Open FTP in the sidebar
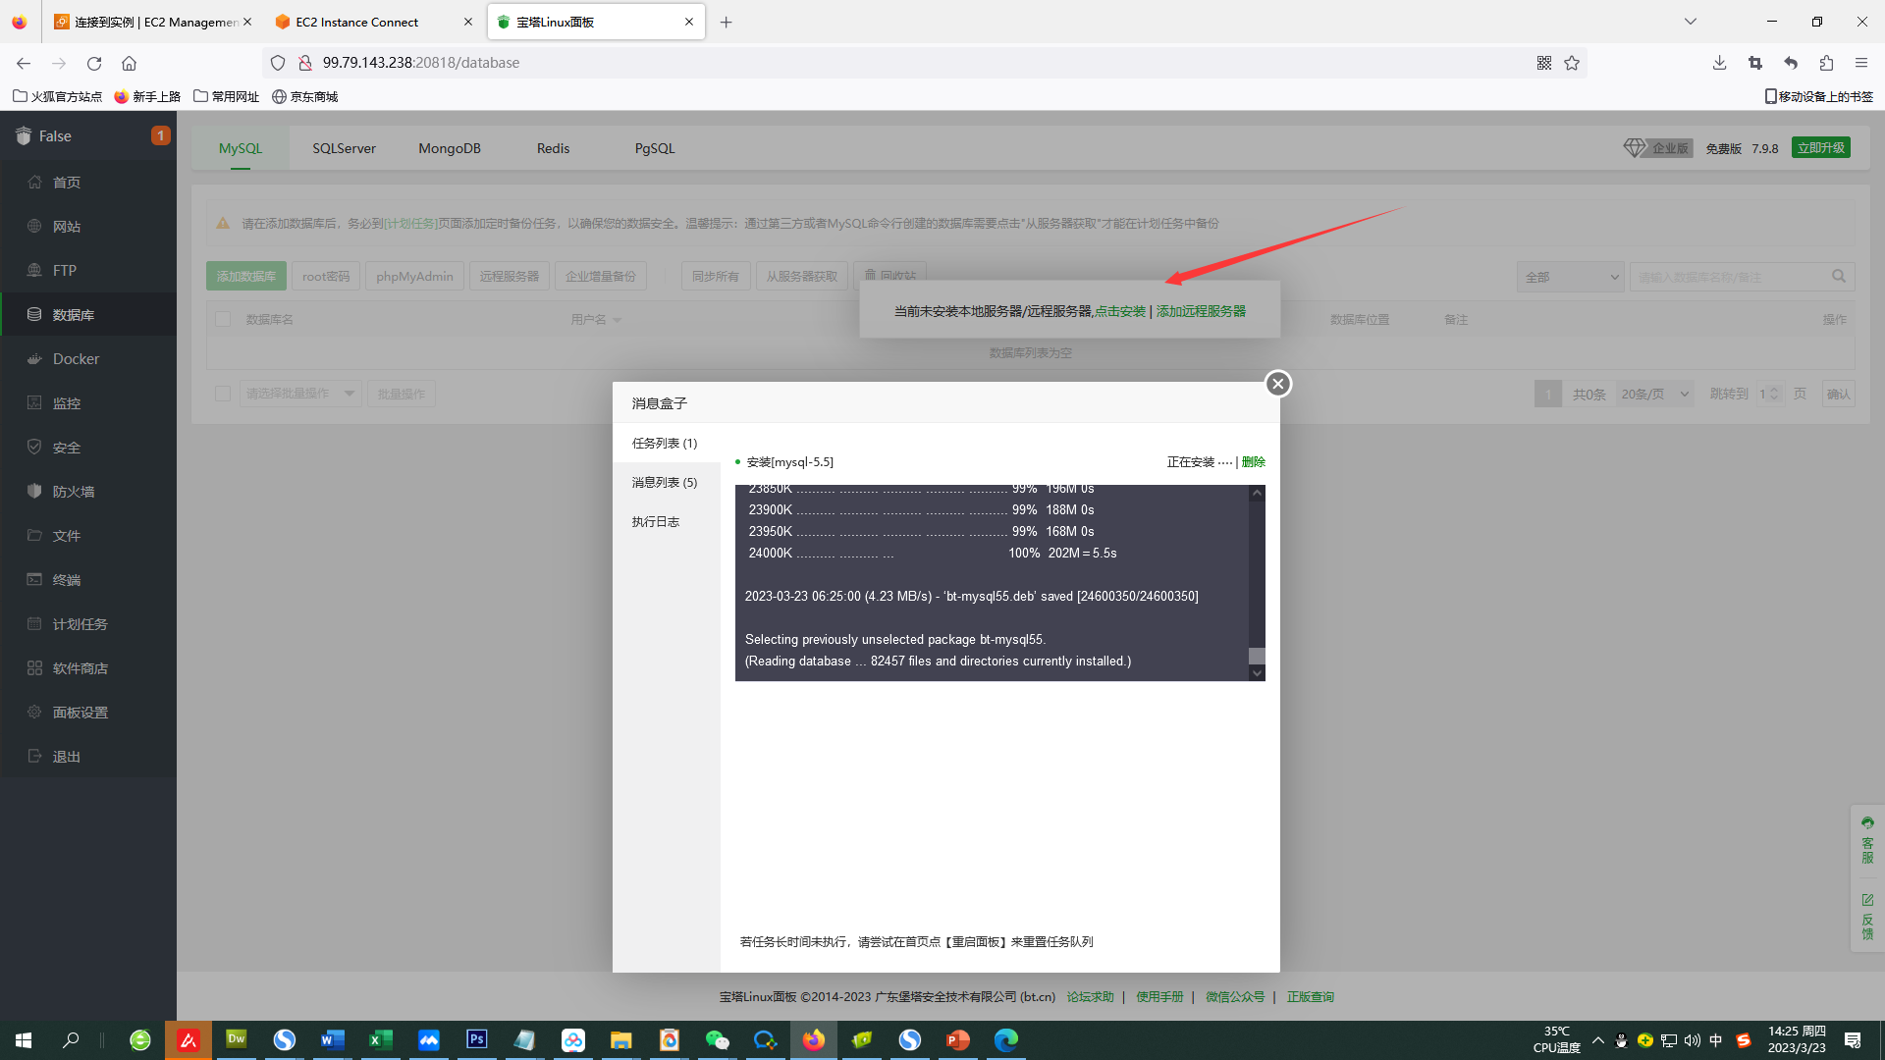 (88, 271)
